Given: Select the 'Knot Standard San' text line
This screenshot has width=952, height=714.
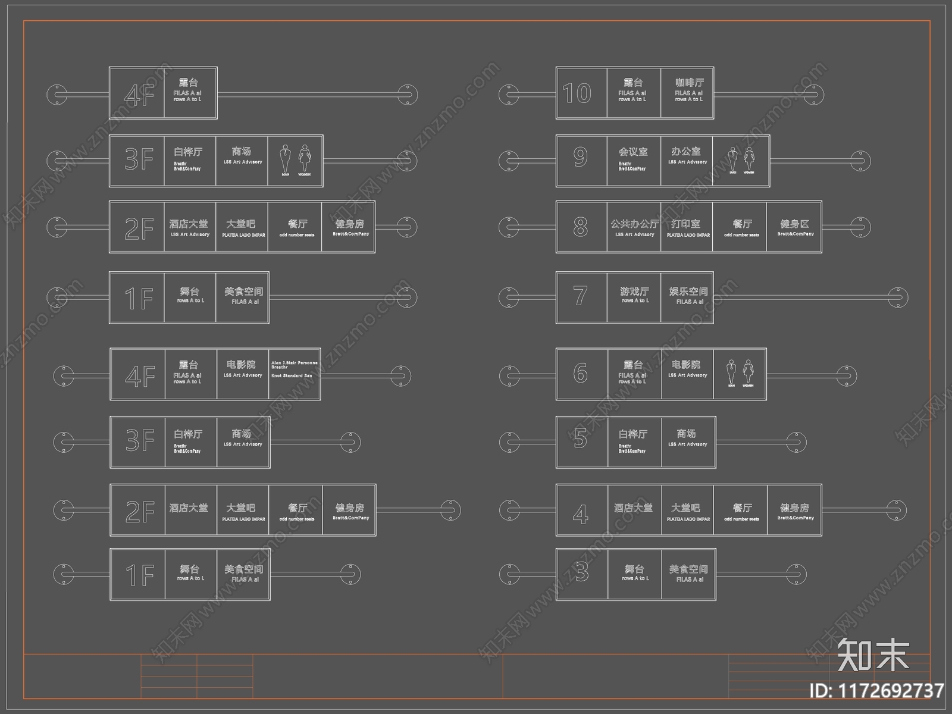Looking at the screenshot, I should coord(292,376).
